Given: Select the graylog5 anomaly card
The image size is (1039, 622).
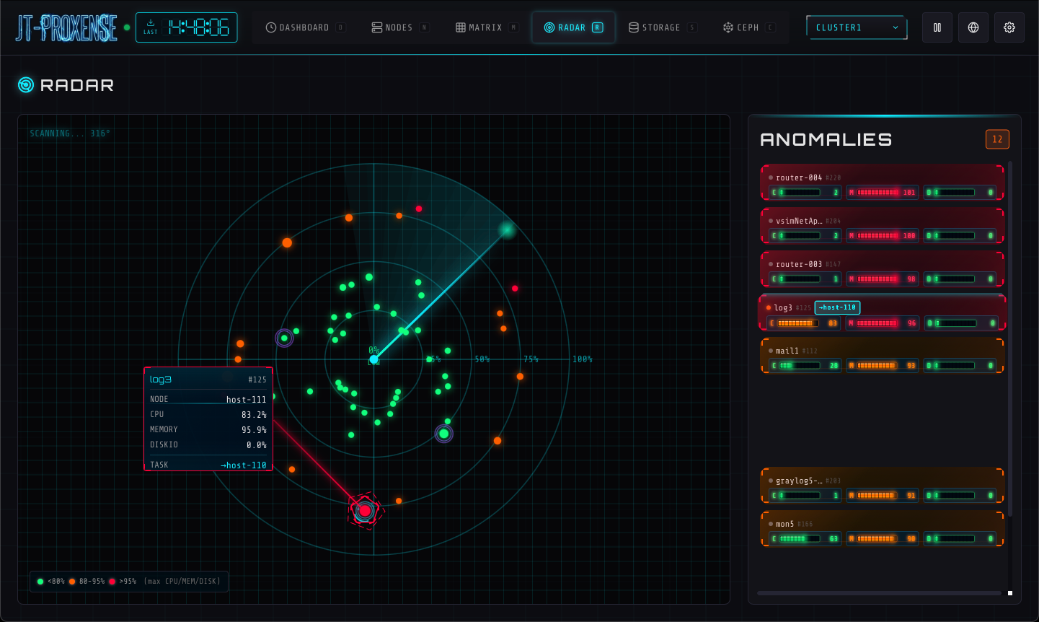Looking at the screenshot, I should coord(882,486).
